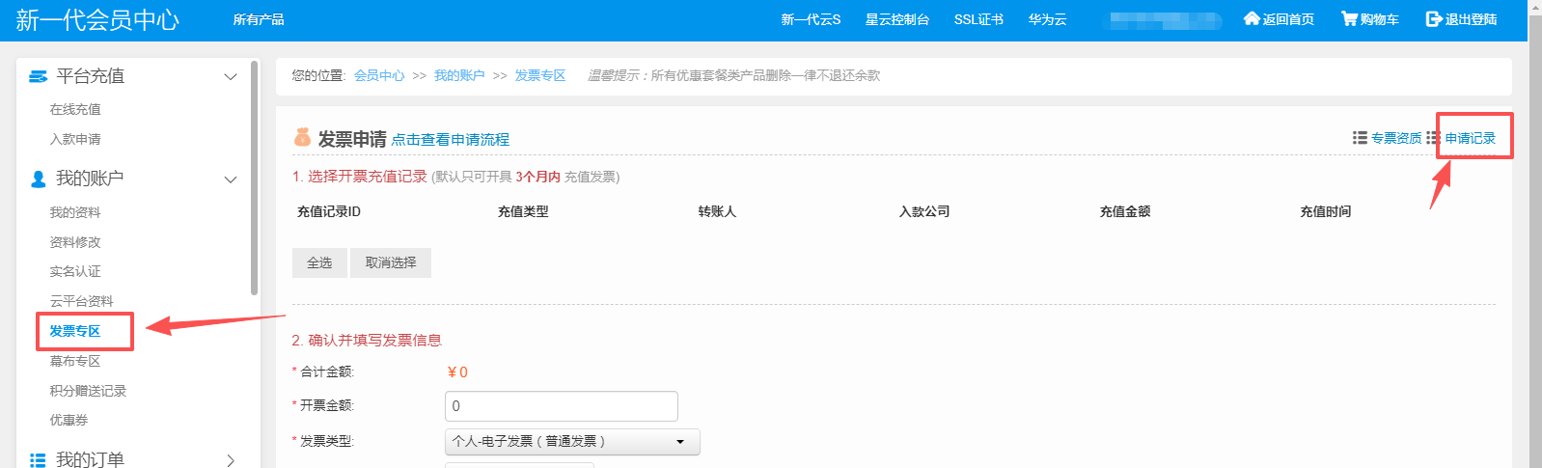The height and width of the screenshot is (468, 1542).
Task: Click the logout icon beside 退出登陆
Action: point(1434,18)
